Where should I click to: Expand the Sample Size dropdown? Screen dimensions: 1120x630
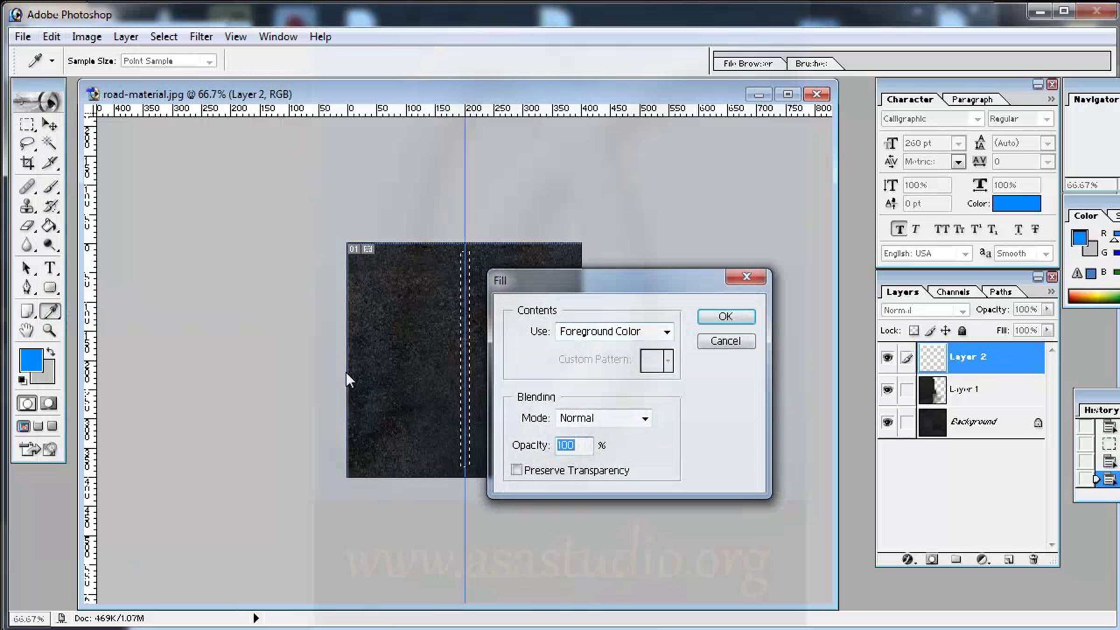(x=168, y=61)
